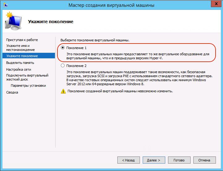223x171 pixels.
Task: Go to Укажите имя и местонахождение step
Action: 20,48
